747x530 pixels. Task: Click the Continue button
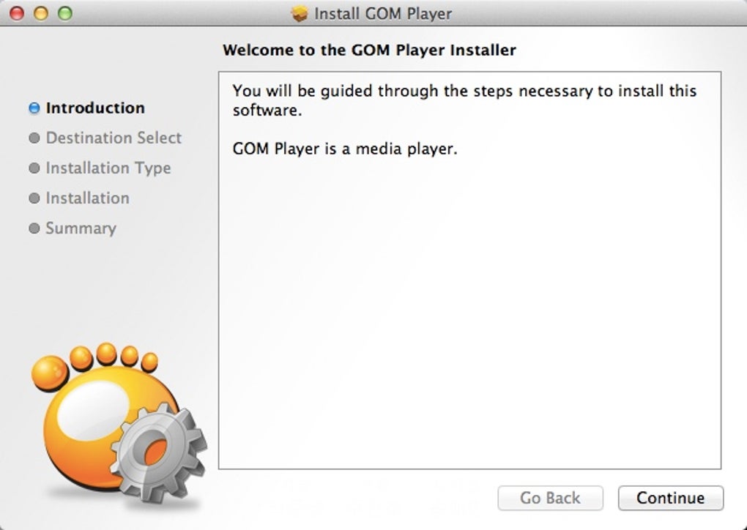tap(670, 498)
